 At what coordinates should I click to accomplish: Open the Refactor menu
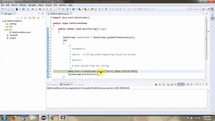(23, 5)
